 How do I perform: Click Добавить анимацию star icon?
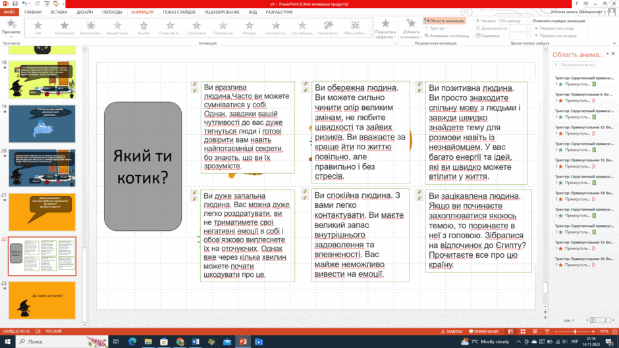click(x=410, y=24)
